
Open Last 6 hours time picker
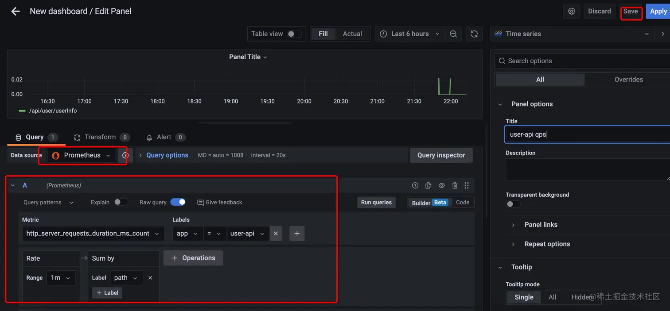click(410, 34)
